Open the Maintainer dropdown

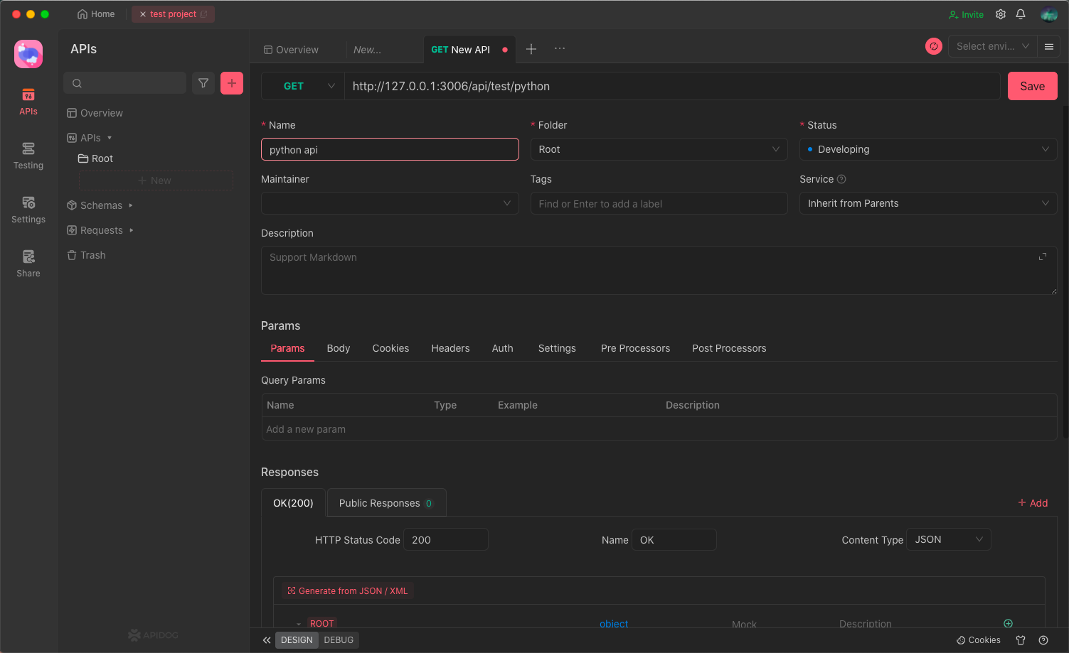coord(390,203)
